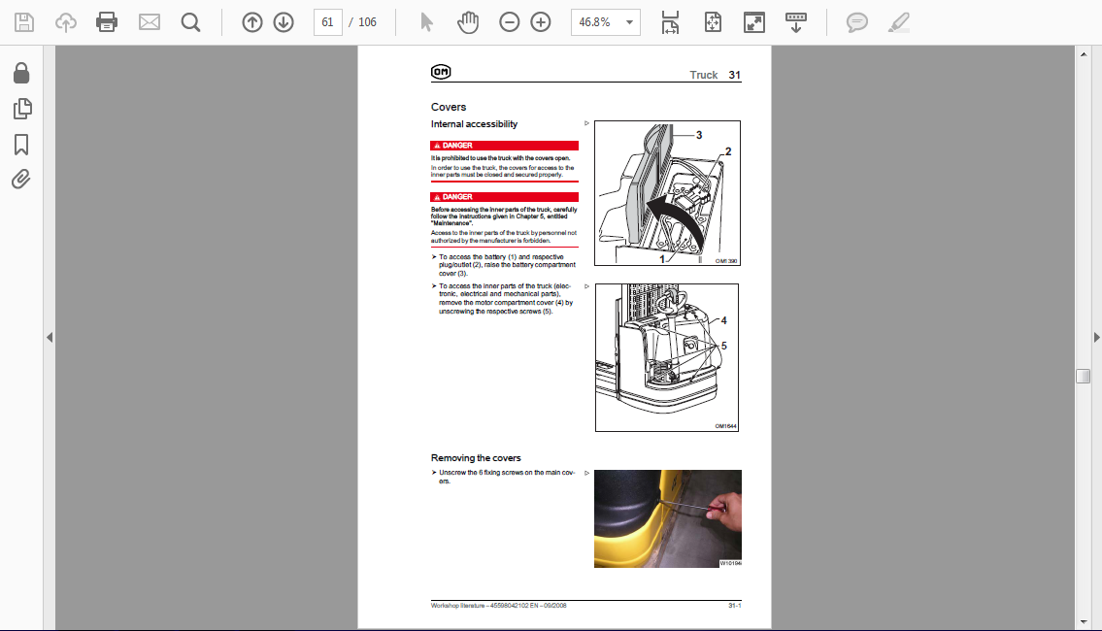Click the '31-1' footer page number
The width and height of the screenshot is (1102, 631).
point(734,605)
